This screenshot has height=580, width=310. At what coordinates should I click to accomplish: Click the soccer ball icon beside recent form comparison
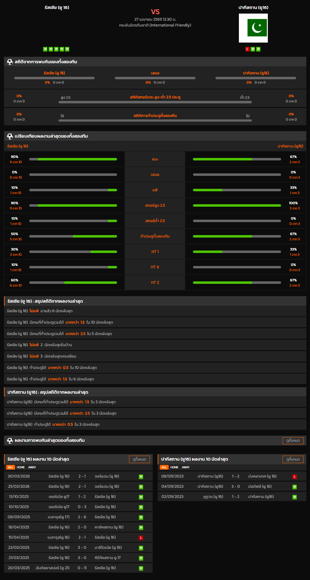(x=10, y=136)
